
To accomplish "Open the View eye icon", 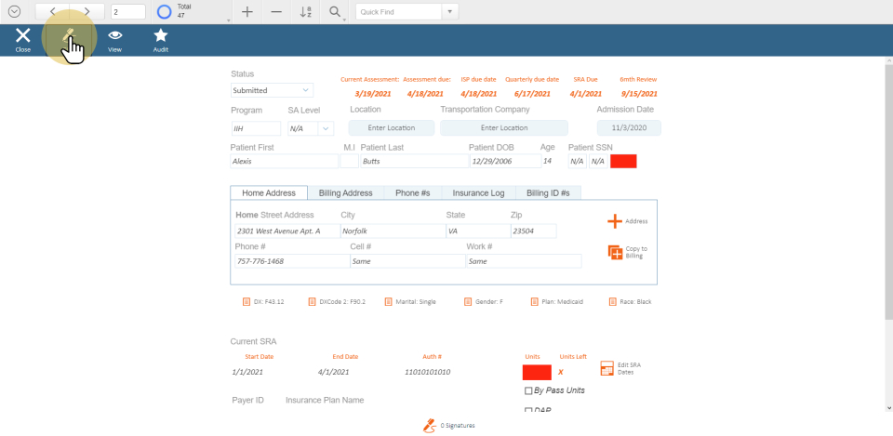I will click(x=114, y=35).
